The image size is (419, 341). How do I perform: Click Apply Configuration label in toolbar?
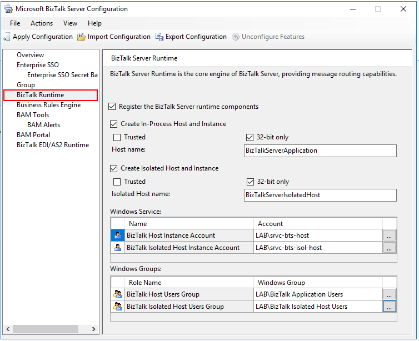(43, 37)
